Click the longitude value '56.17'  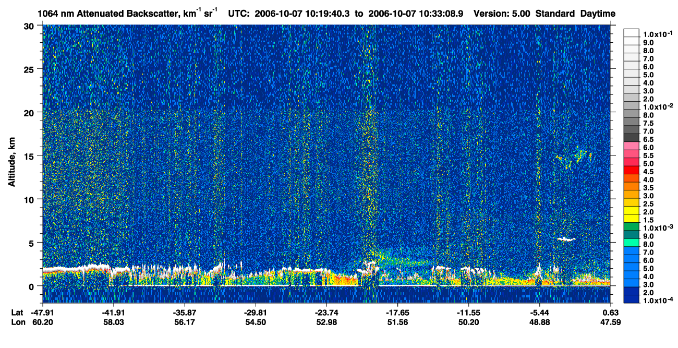tap(185, 322)
